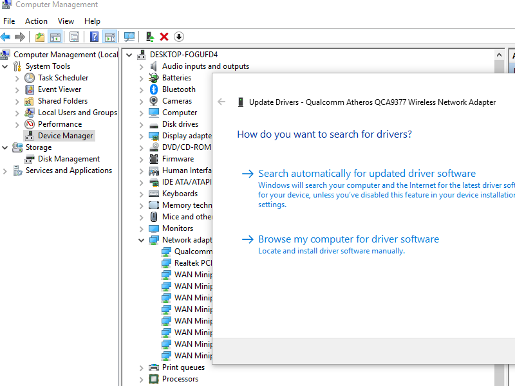Collapse the Network adapters category
515x386 pixels.
pyautogui.click(x=141, y=240)
